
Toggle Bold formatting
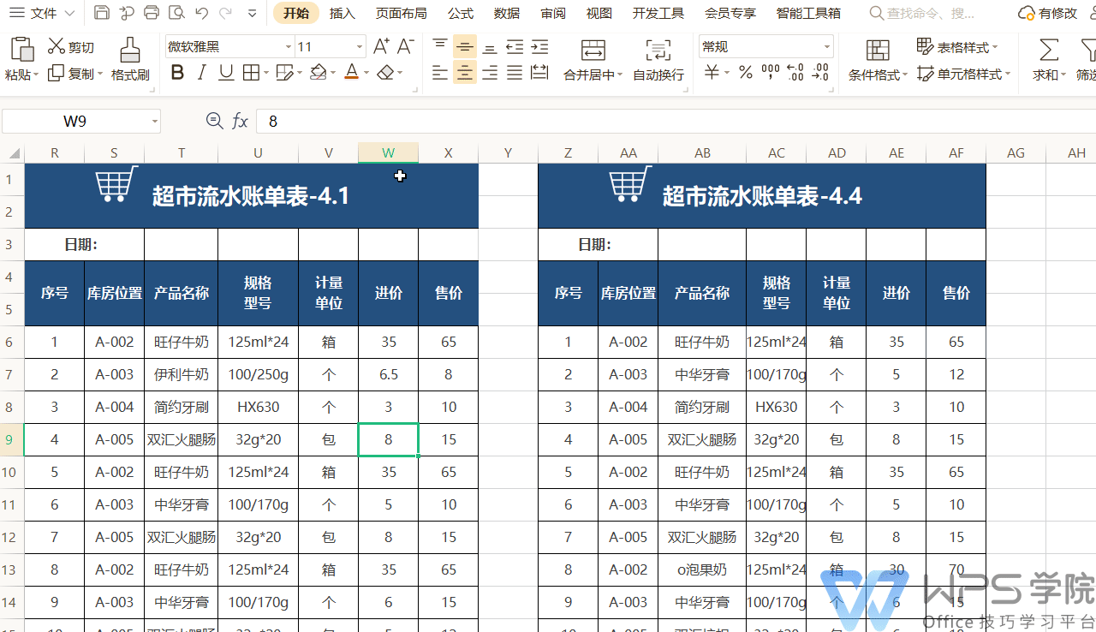tap(177, 73)
